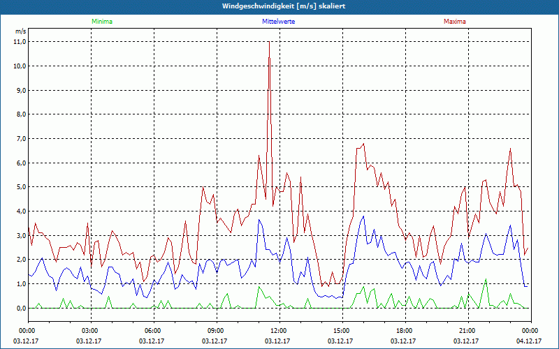559x349 pixels.
Task: Click the 0,0 y-axis value
Action: [x=22, y=308]
